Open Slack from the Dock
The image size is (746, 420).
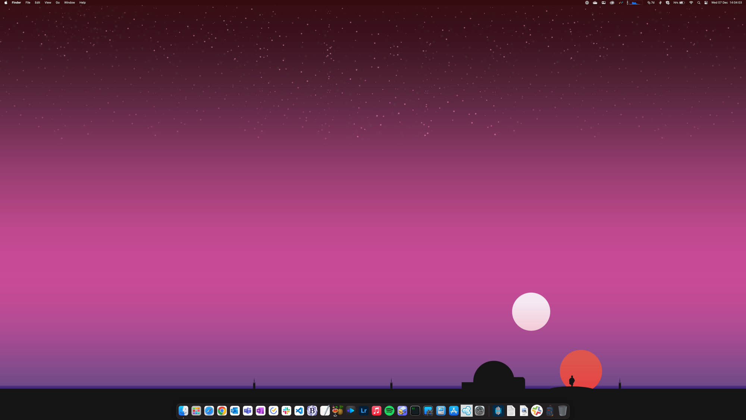[286, 411]
